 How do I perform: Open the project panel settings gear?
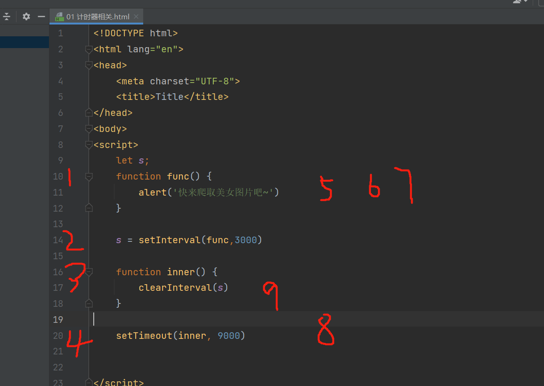pos(26,16)
